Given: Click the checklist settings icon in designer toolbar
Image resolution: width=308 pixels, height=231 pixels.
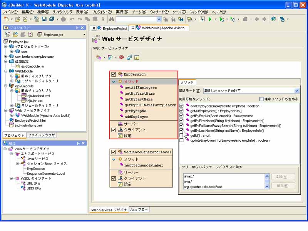Looking at the screenshot, I should point(137,57).
